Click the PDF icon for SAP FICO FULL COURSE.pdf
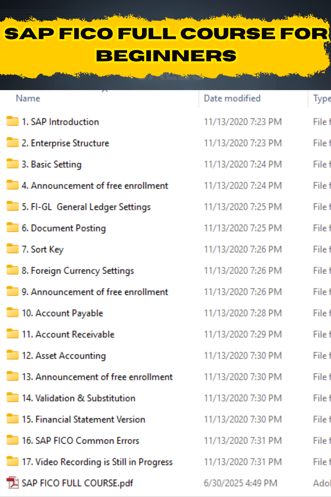This screenshot has height=497, width=331. (x=13, y=482)
